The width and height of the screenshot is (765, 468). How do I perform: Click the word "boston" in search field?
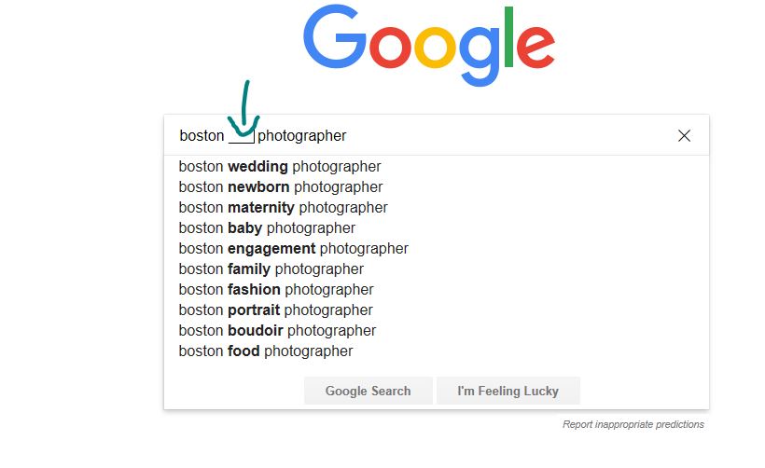(202, 135)
